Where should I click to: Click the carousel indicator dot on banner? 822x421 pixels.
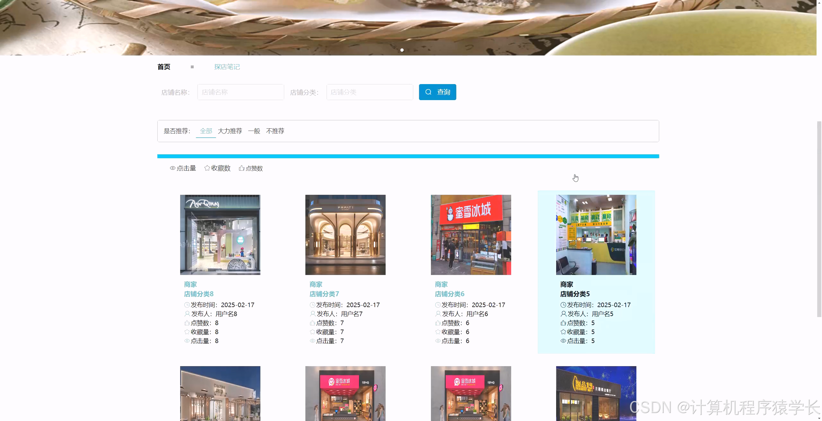coord(402,50)
